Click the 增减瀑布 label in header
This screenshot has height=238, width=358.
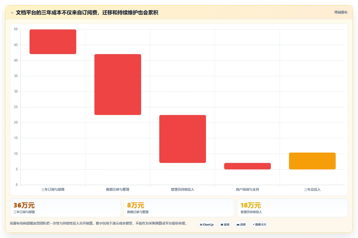pos(341,12)
